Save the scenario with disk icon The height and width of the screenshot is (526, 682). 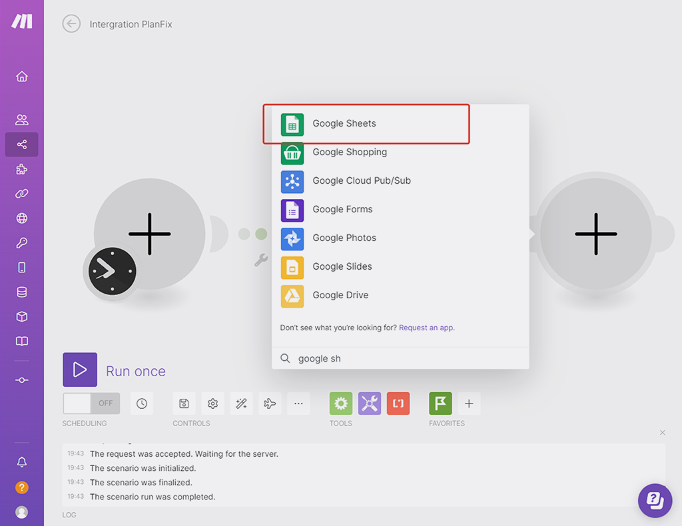pyautogui.click(x=184, y=403)
